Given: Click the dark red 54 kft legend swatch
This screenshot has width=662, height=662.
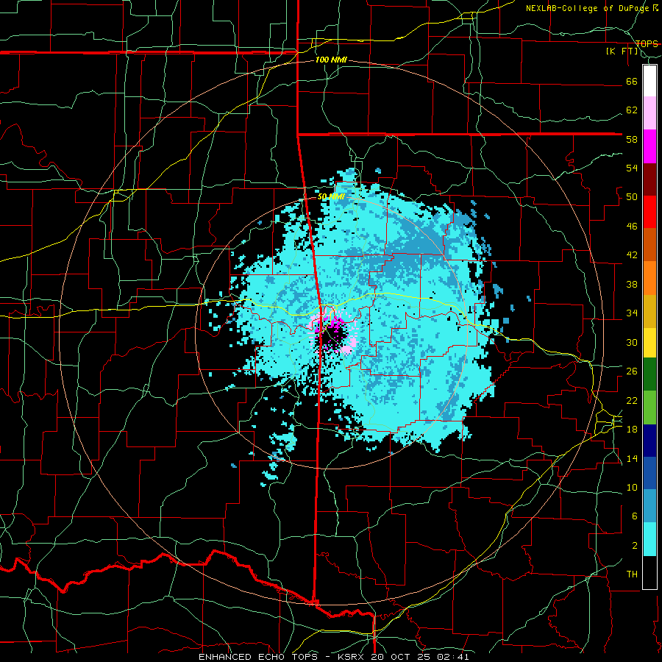Looking at the screenshot, I should coord(649,179).
